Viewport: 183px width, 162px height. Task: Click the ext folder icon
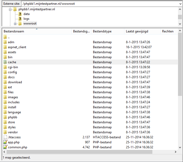pyautogui.click(x=5, y=87)
